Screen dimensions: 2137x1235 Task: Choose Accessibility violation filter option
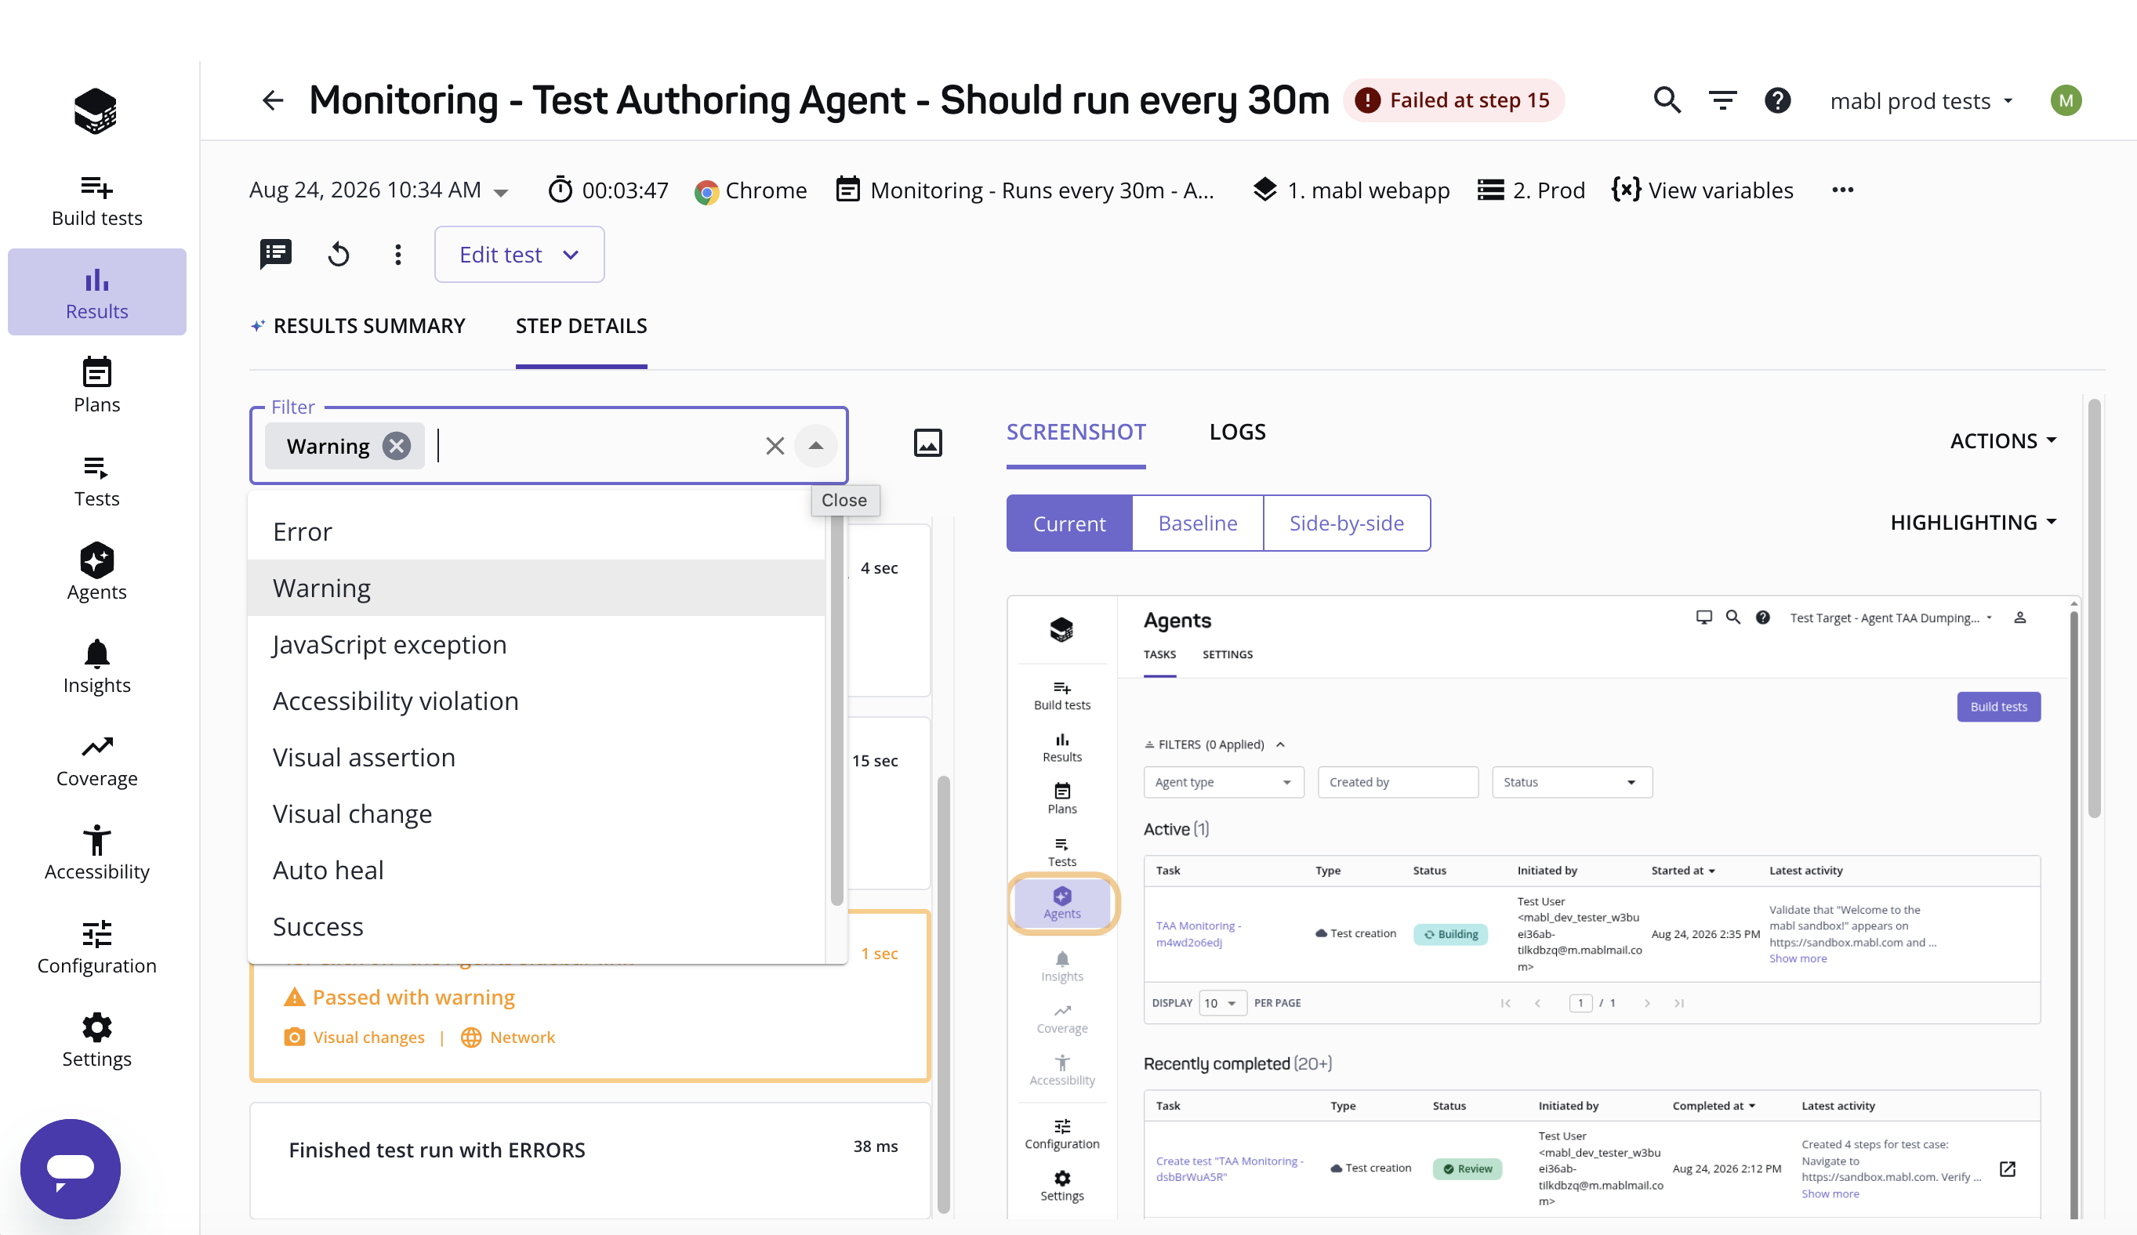click(x=536, y=701)
